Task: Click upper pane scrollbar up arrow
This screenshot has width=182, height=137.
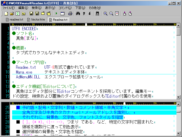Action: pyautogui.click(x=178, y=25)
